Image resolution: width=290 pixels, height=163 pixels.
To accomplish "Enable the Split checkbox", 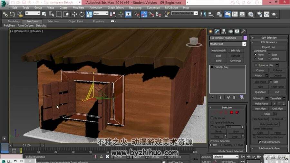I will click(271, 82).
